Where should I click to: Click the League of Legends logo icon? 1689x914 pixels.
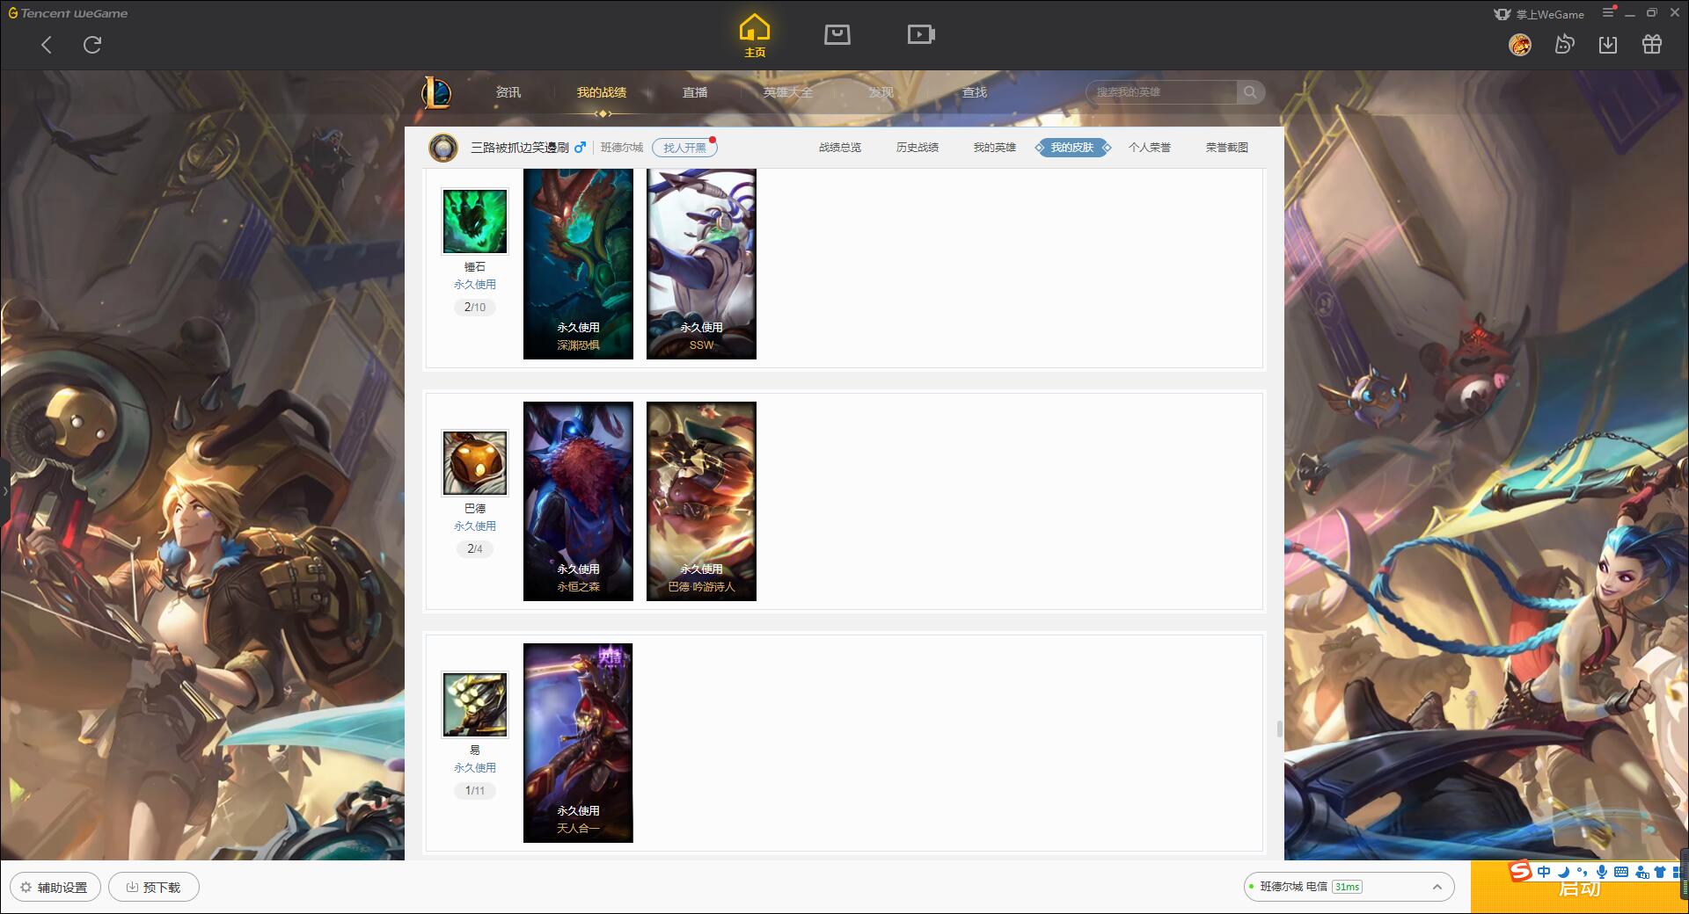tap(437, 92)
